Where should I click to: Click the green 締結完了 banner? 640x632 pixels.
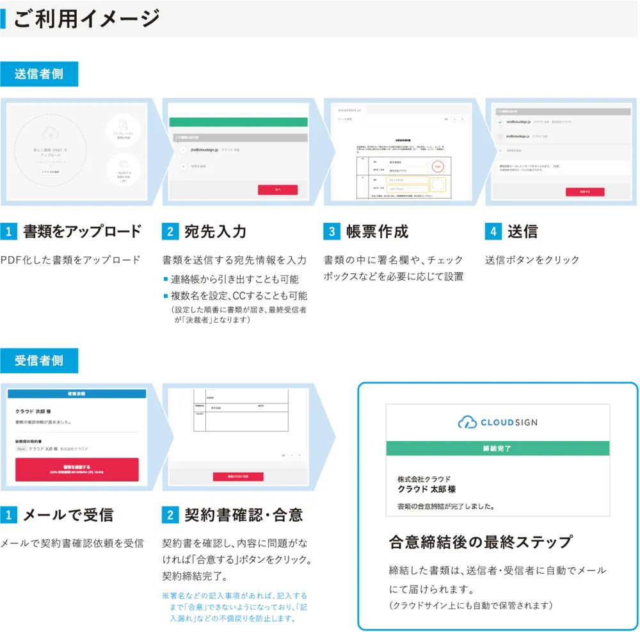pos(497,448)
